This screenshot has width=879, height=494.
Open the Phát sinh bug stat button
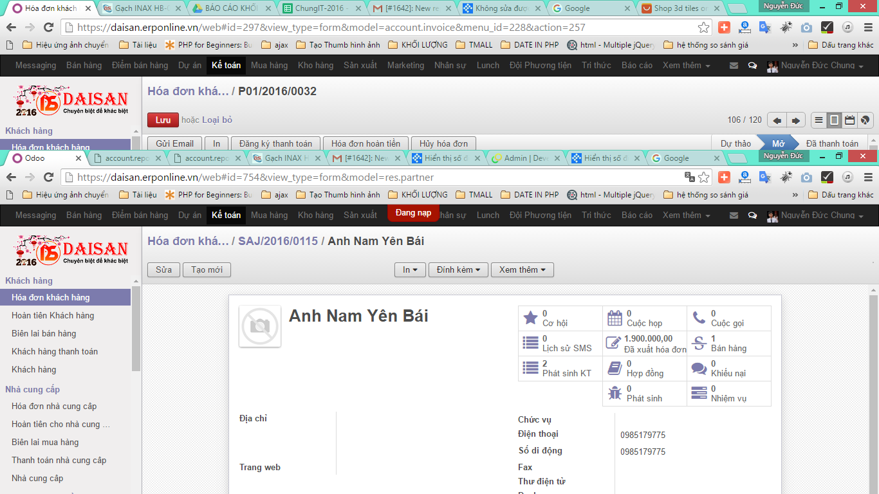pos(645,394)
